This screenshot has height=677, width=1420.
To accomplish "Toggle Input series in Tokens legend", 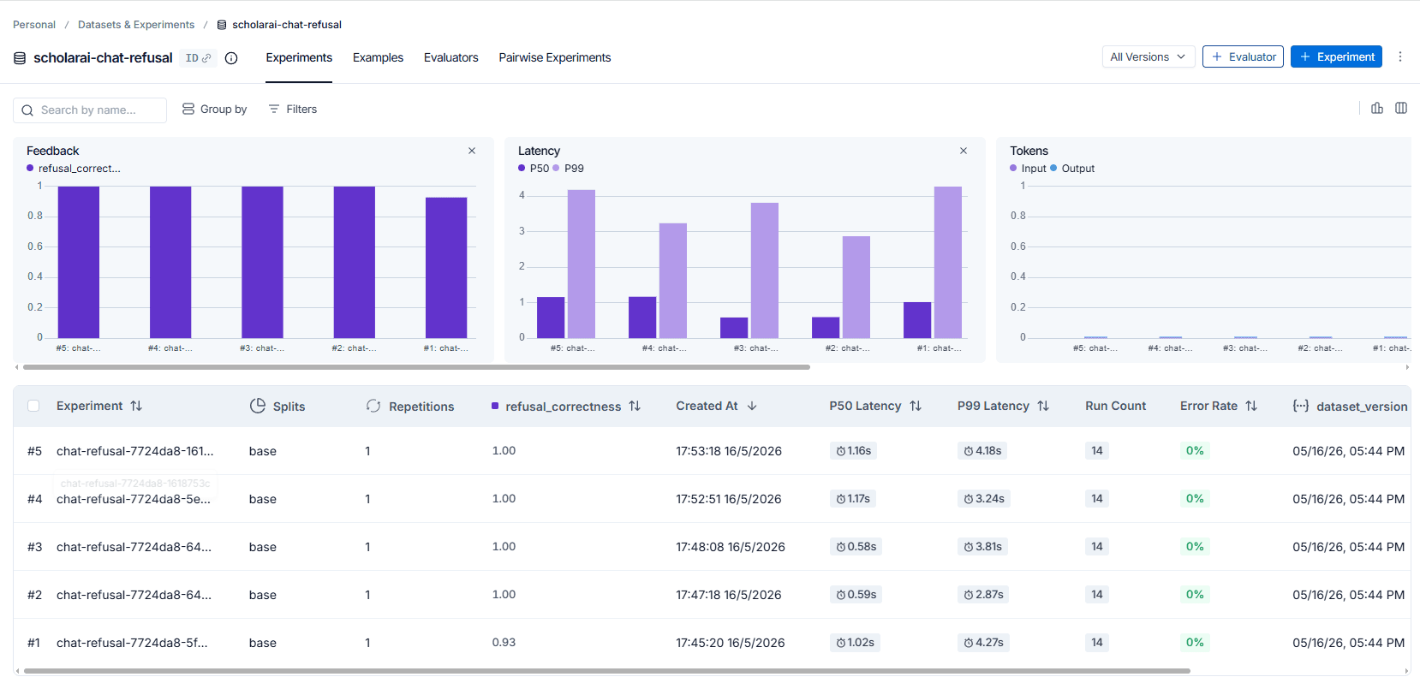I will [x=1028, y=169].
